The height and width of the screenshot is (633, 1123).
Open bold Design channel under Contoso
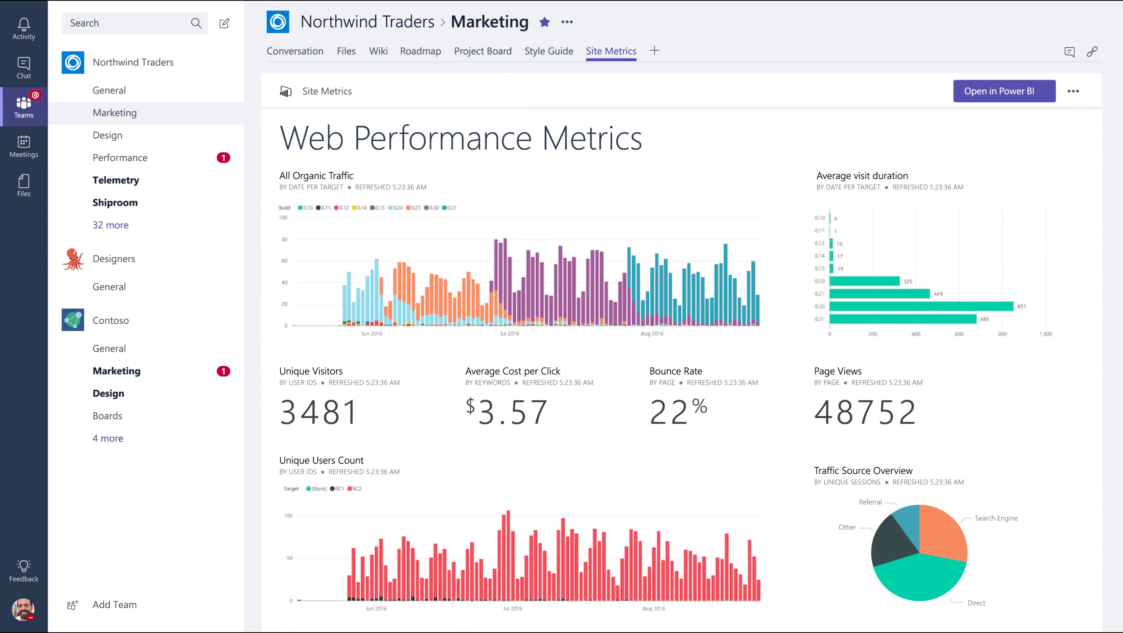(x=108, y=393)
